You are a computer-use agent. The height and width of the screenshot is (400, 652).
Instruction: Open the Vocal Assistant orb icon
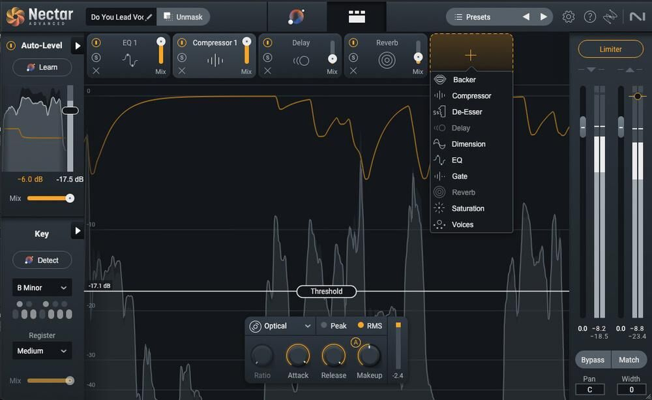[296, 17]
